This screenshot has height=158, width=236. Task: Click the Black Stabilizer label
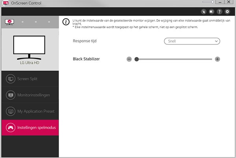(86, 59)
